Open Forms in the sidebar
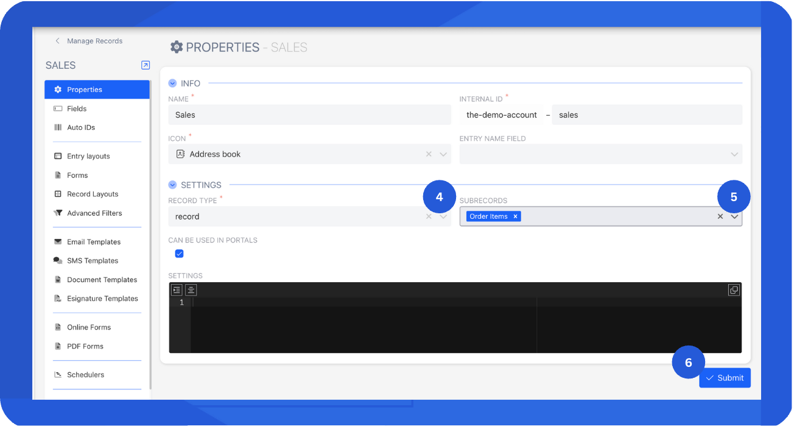 tap(97, 175)
